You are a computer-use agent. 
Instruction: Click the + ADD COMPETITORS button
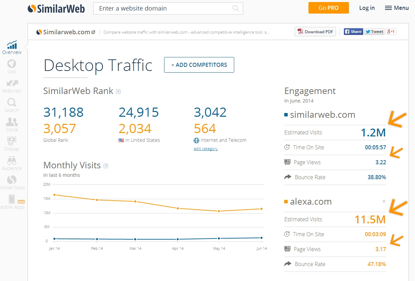pos(199,65)
